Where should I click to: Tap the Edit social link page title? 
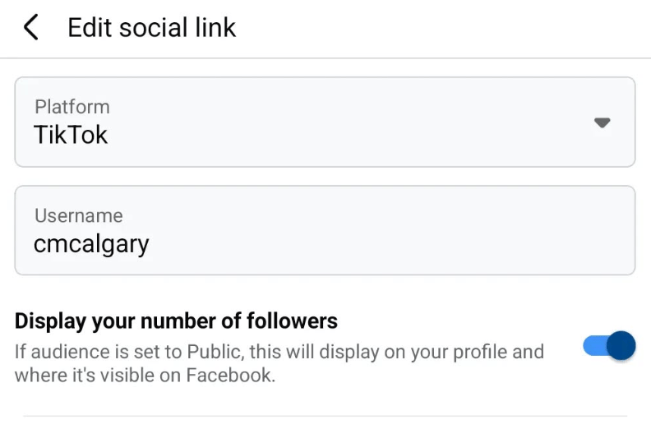click(151, 28)
